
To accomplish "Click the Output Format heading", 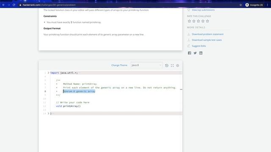I will coord(52,28).
